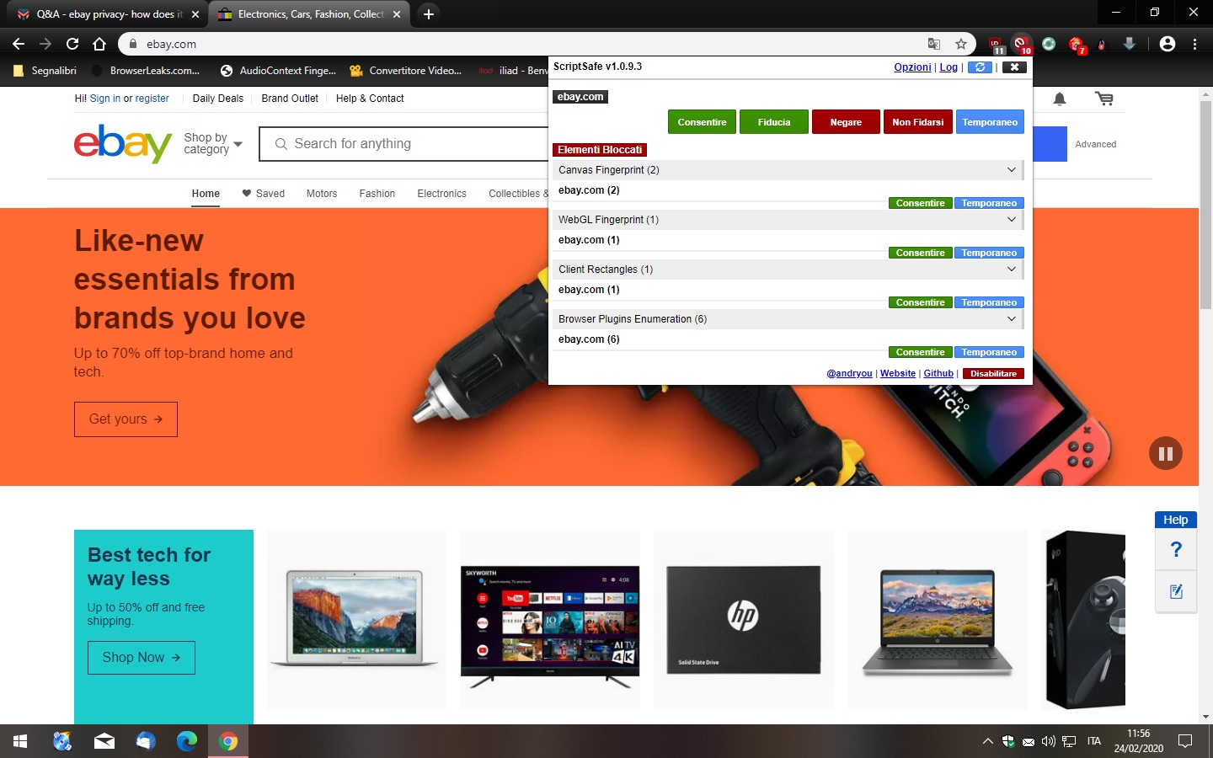Viewport: 1213px width, 758px height.
Task: Click the eBay logo
Action: (123, 144)
